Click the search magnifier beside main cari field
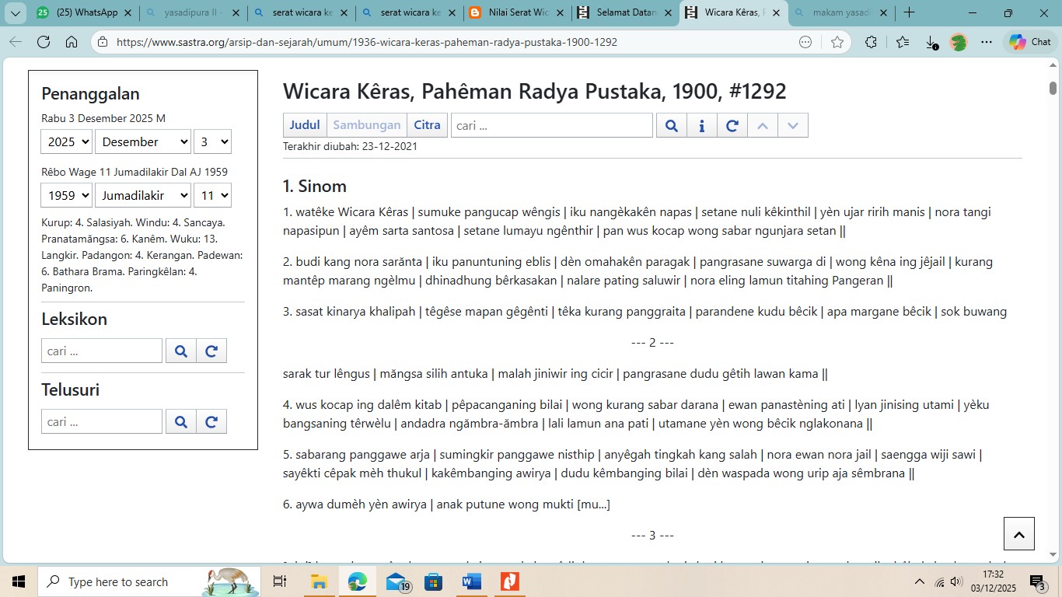 tap(672, 125)
